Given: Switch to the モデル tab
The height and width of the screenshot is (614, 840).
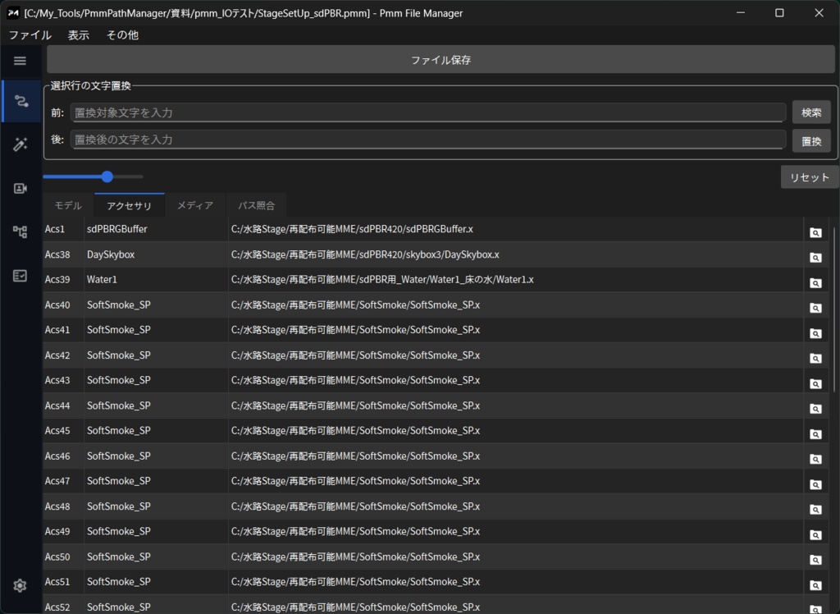Looking at the screenshot, I should pos(67,205).
